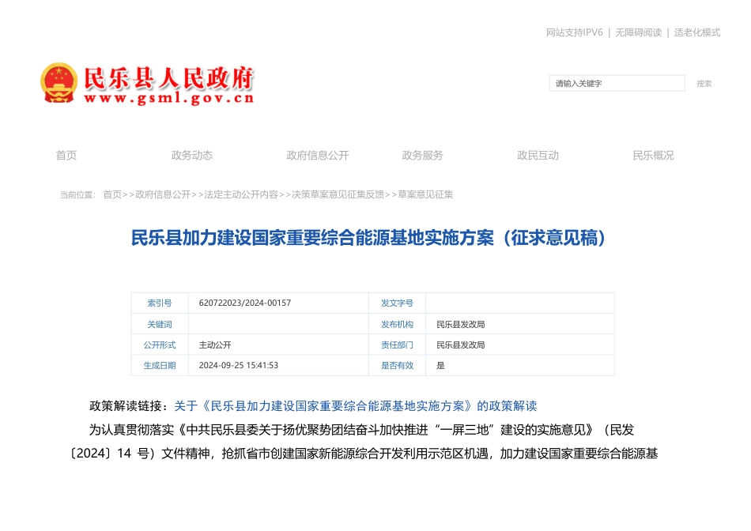Image resolution: width=751 pixels, height=531 pixels.
Task: Open 法定主动公开内容 breadcrumb link
Action: [x=241, y=194]
